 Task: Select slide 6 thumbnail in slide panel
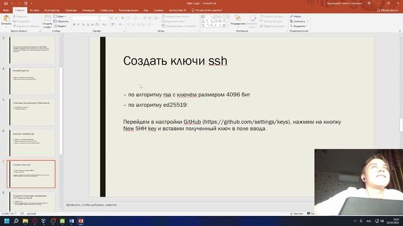32,143
